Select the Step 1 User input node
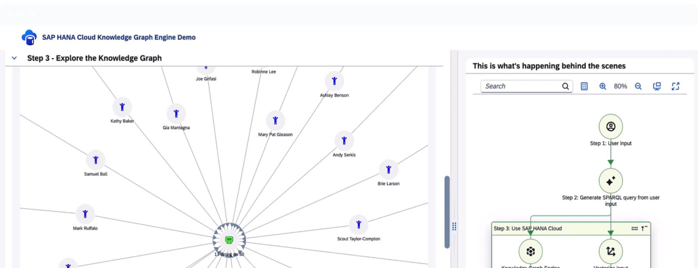698x268 pixels. pos(611,127)
